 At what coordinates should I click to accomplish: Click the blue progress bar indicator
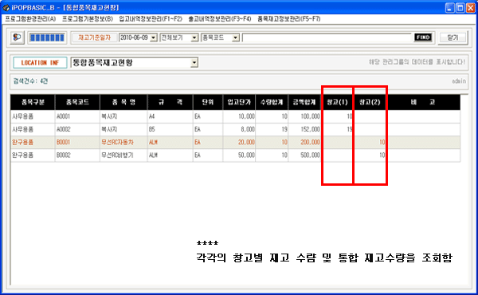47,37
